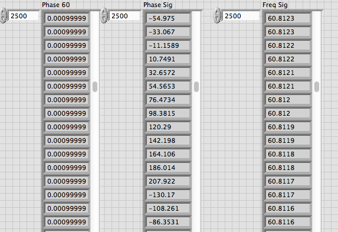
Task: Select the Phase Sig cell -130.17
Action: 168,195
